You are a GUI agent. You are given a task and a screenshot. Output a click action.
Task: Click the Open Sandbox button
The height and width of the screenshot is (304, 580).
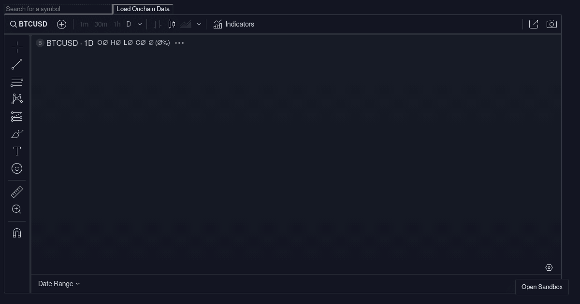542,287
